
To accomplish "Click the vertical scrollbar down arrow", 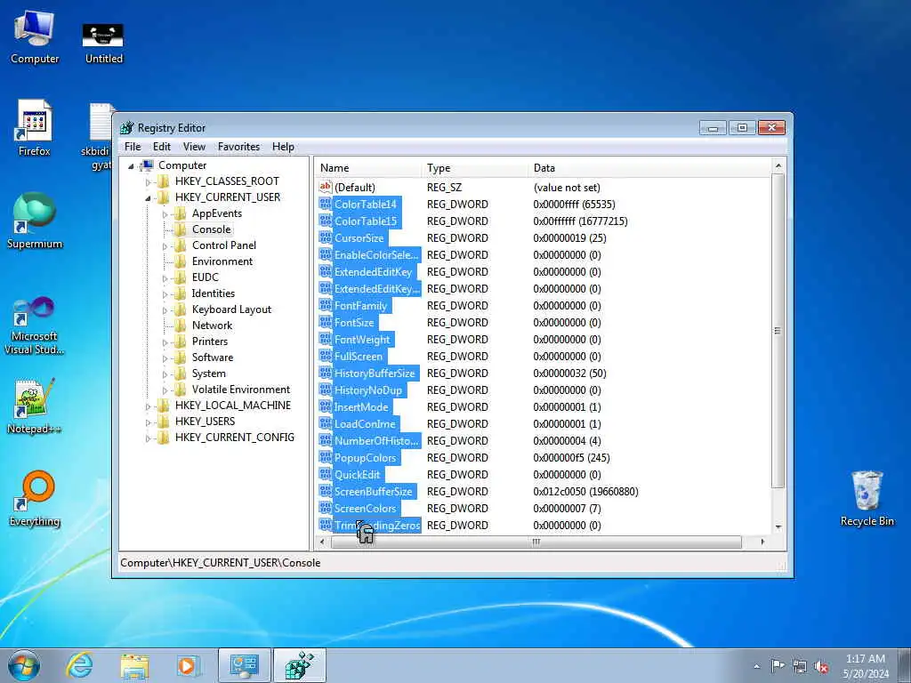I will coord(778,526).
